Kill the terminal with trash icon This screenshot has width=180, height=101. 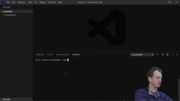coord(168,55)
